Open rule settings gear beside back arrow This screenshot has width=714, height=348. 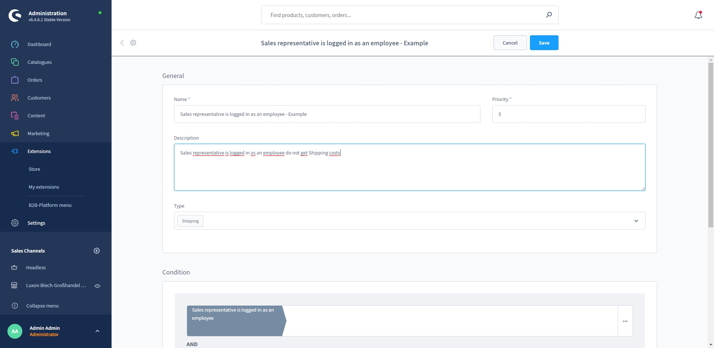coord(133,43)
